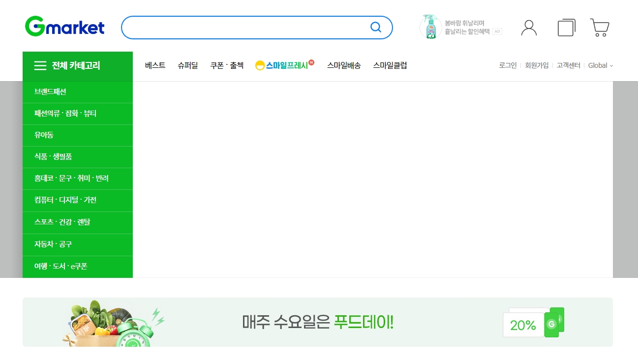Select 스마일배송 from the navigation
The image size is (638, 360).
tap(344, 65)
